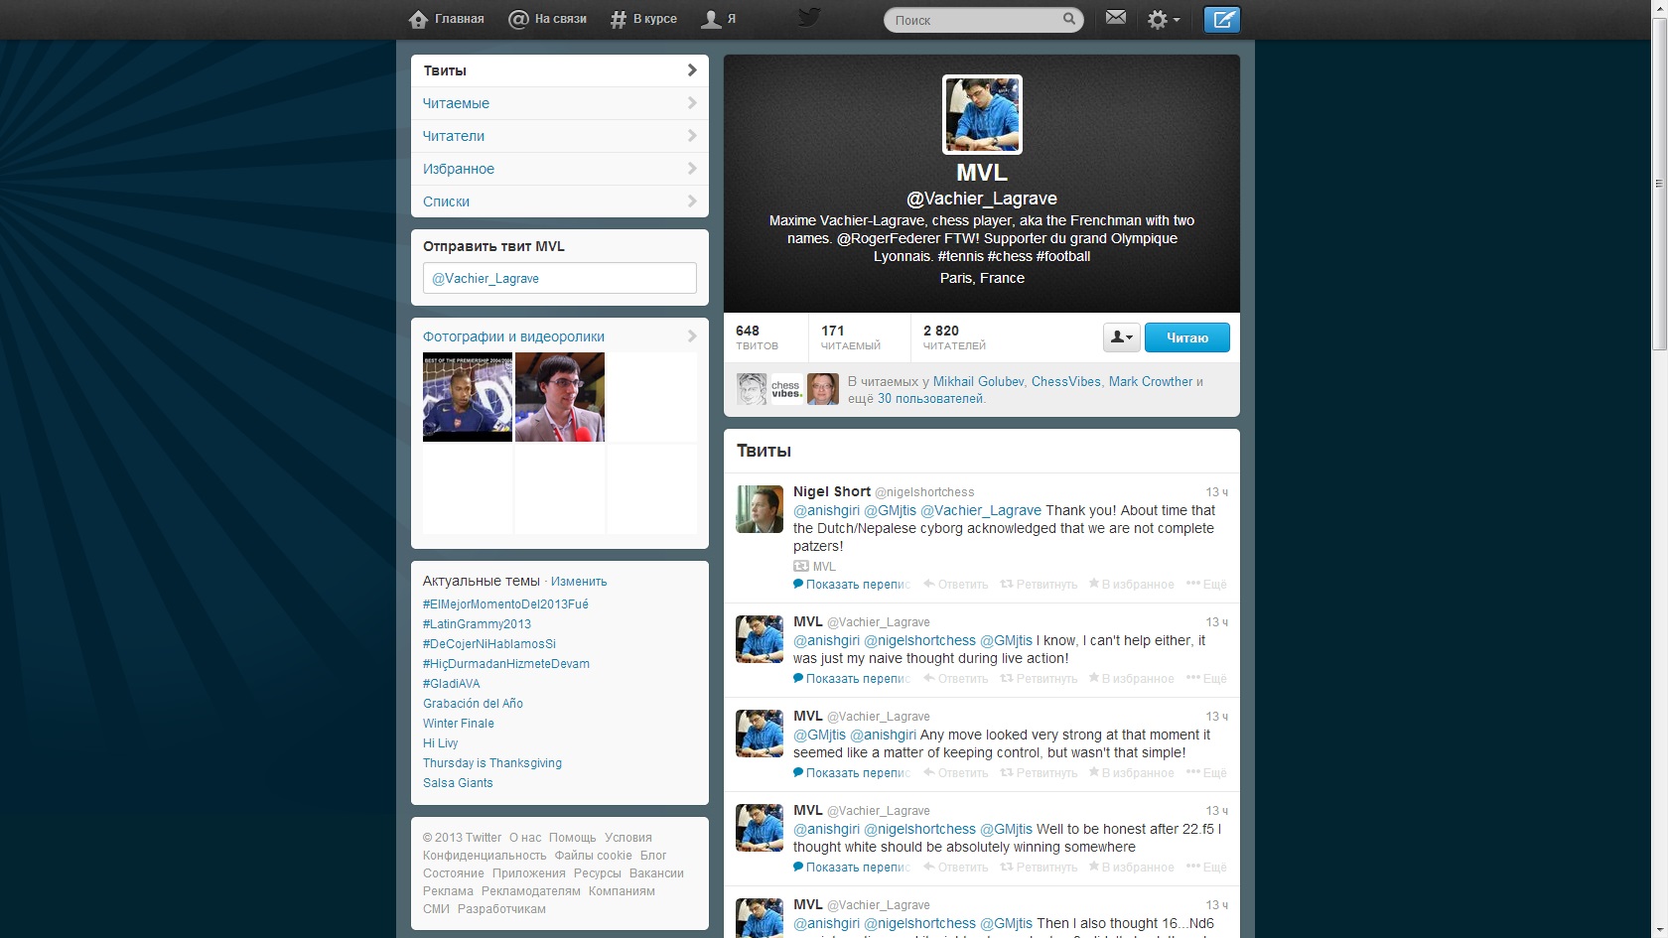The height and width of the screenshot is (938, 1668).
Task: Click Изменить link for trending topics
Action: tap(579, 582)
